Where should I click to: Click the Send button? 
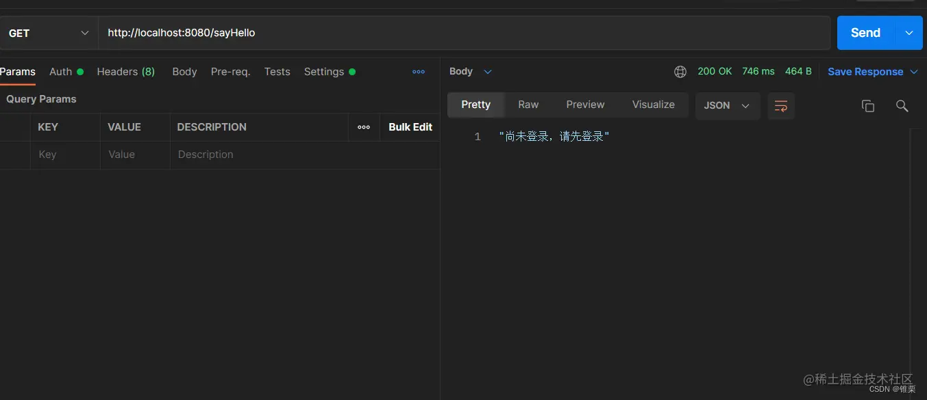(865, 33)
